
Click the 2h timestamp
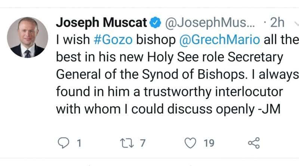277,23
